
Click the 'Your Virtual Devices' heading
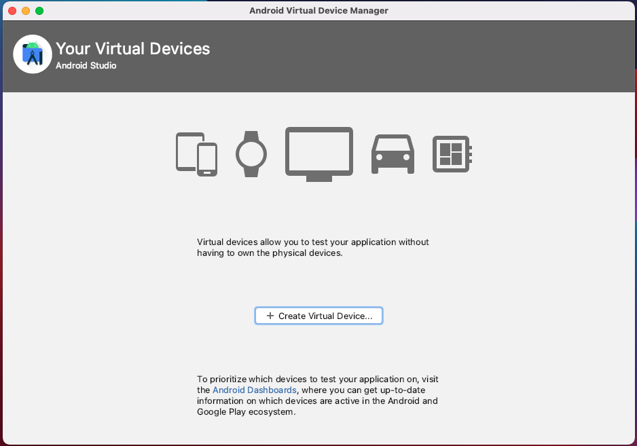click(x=133, y=49)
